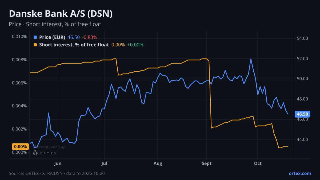
Task: Toggle the Price (EUR) legend label
Action: pos(52,37)
